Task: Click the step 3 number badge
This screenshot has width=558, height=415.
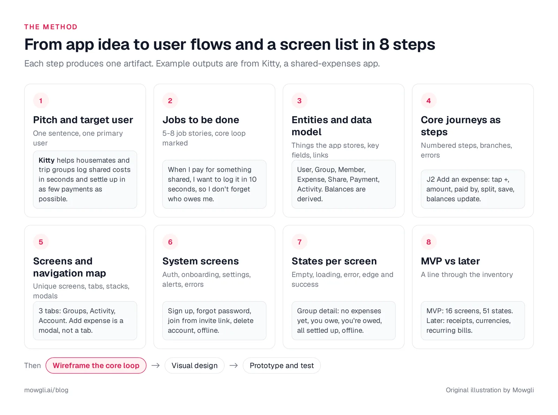Action: click(299, 101)
